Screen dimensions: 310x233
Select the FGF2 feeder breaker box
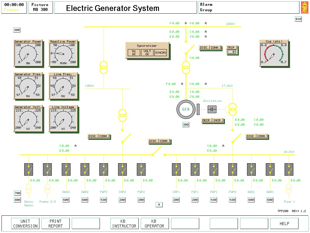141,169
